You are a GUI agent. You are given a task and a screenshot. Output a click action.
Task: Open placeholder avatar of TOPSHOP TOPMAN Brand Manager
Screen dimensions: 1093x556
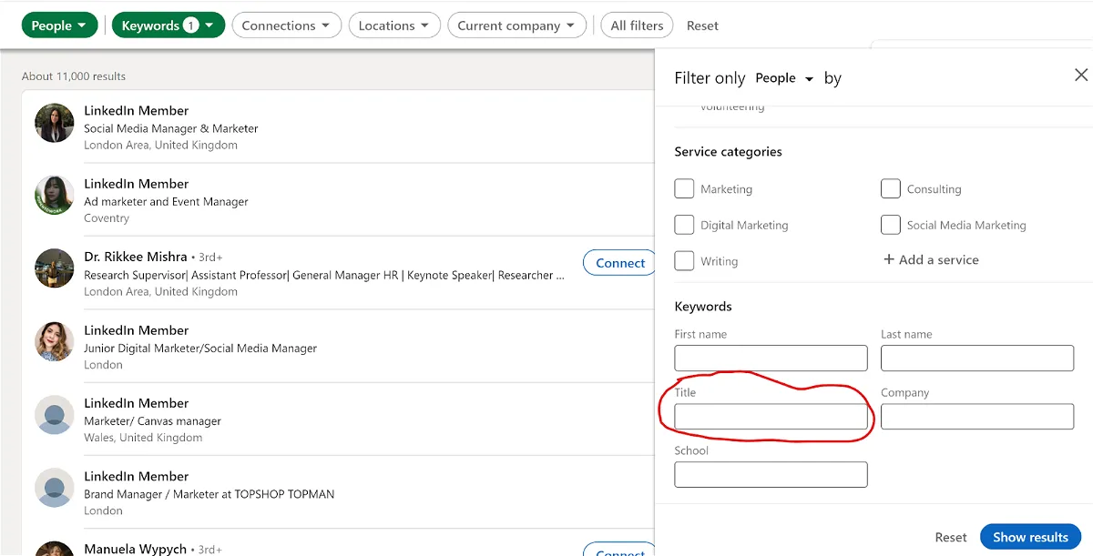point(55,488)
